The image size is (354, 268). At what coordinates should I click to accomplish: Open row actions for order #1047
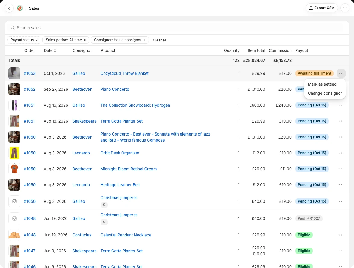click(x=341, y=251)
